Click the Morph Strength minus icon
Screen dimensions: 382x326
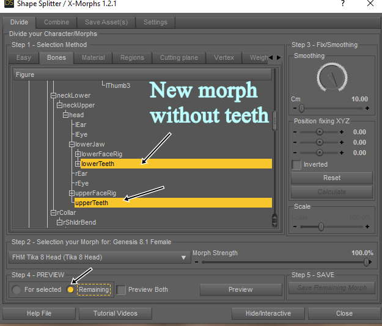click(196, 262)
